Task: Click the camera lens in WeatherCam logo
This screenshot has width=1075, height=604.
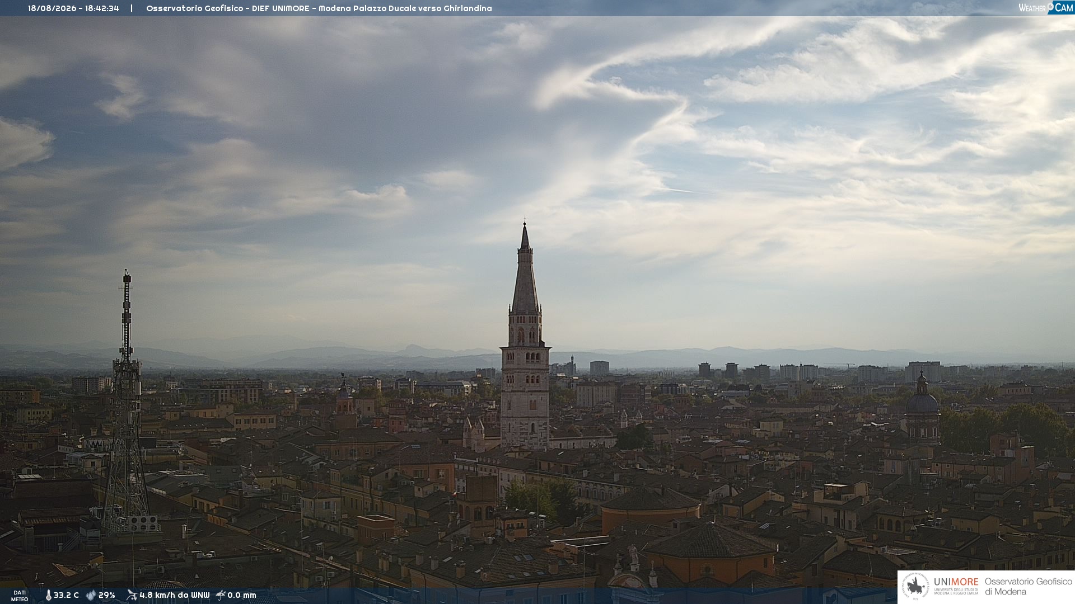Action: (x=1051, y=7)
